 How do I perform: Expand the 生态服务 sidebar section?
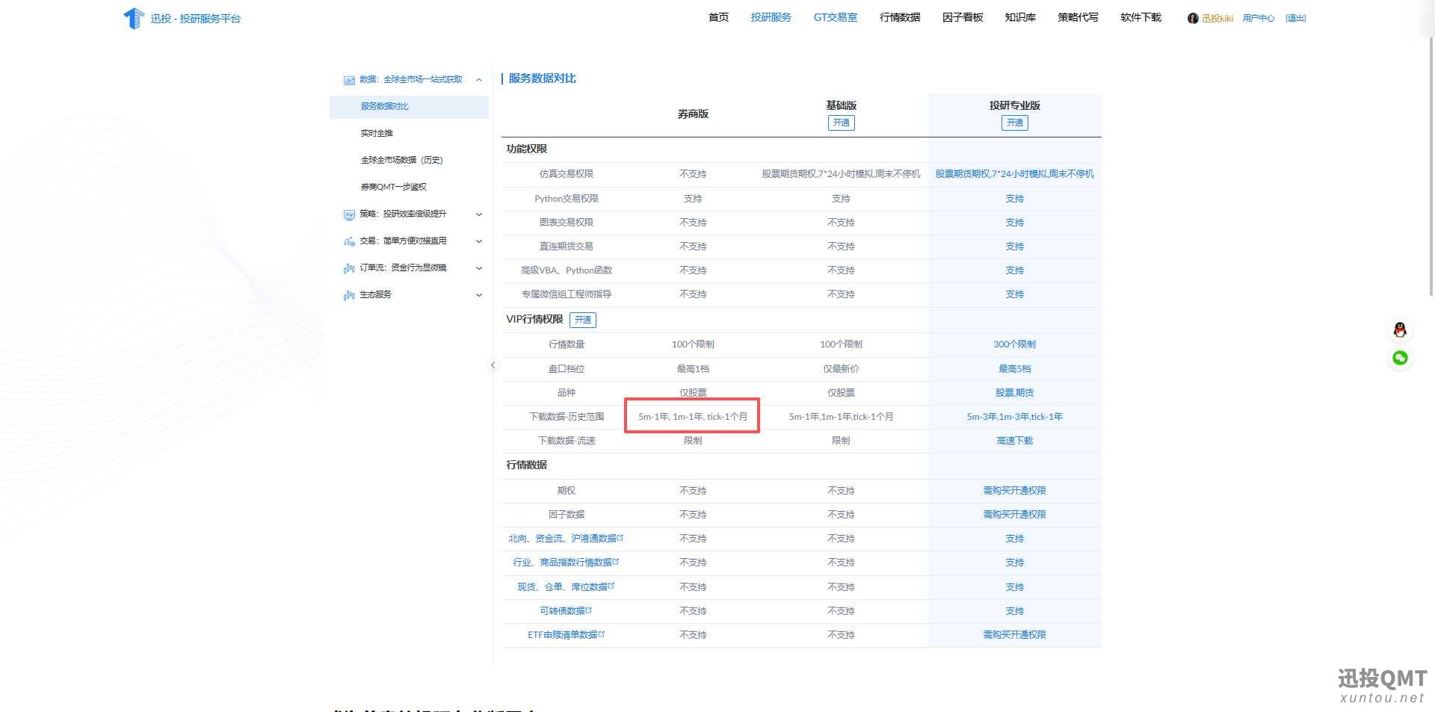[x=479, y=295]
